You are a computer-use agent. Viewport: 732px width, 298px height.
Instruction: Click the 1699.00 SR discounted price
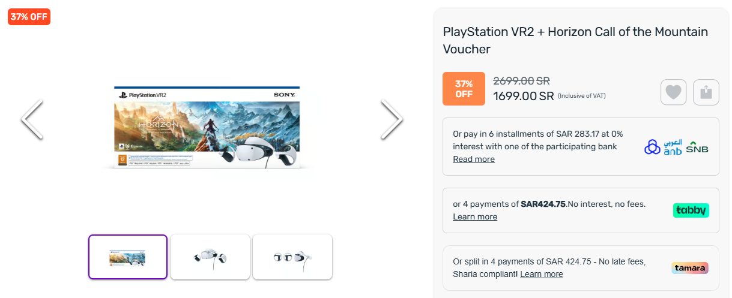[523, 96]
